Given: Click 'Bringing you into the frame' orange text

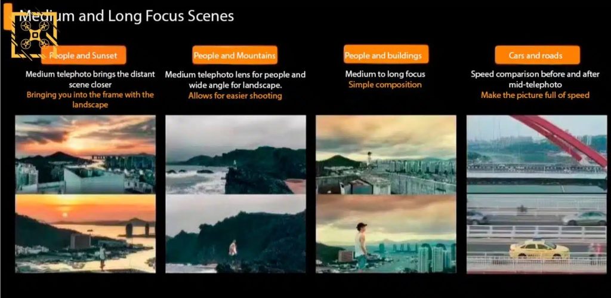Looking at the screenshot, I should coord(90,100).
